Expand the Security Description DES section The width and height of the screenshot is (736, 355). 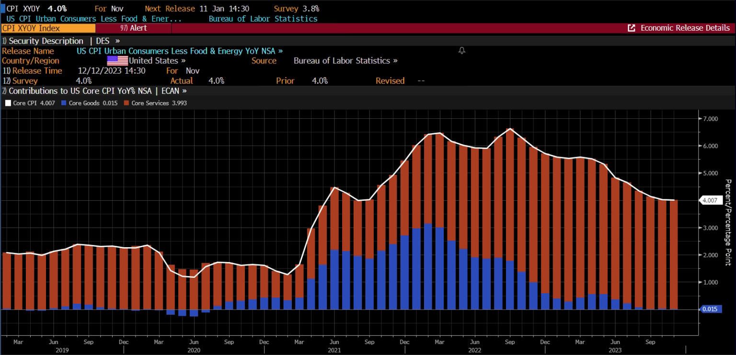[x=61, y=41]
